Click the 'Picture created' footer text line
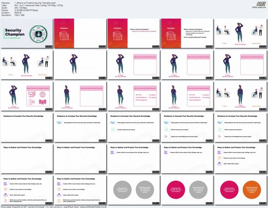The height and width of the screenshot is (208, 268). pos(54,207)
